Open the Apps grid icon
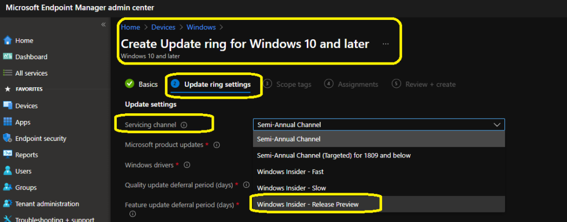 (x=8, y=122)
